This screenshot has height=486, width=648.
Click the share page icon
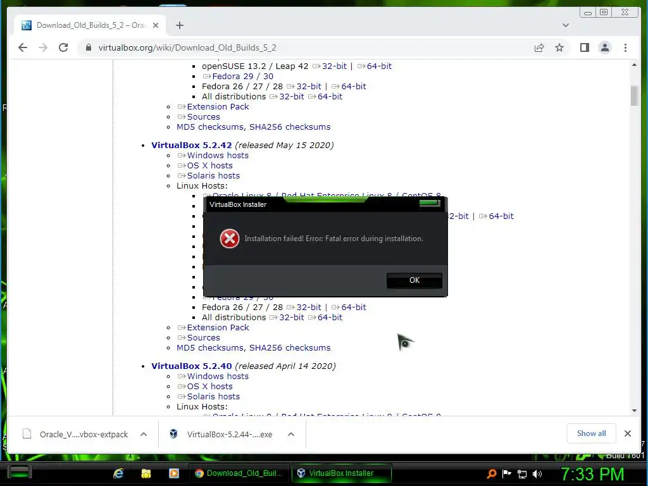tap(539, 47)
